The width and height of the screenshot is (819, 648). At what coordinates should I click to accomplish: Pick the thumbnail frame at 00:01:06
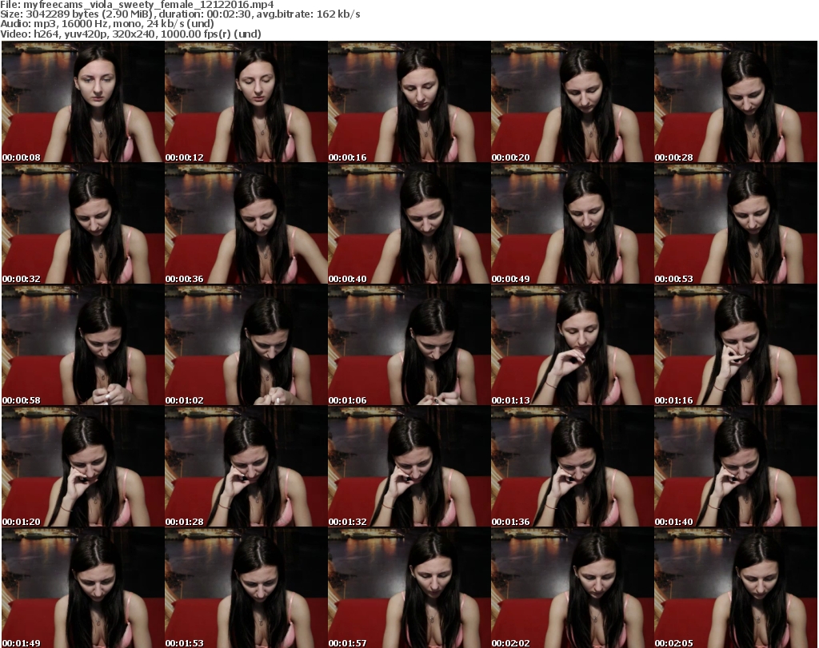click(x=409, y=345)
